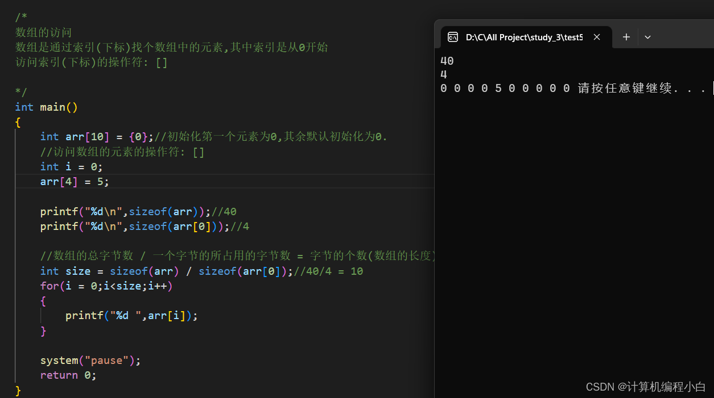Click the array output "0 0 0 0 5 0 0 0 0 0"
The width and height of the screenshot is (714, 398).
(x=505, y=89)
